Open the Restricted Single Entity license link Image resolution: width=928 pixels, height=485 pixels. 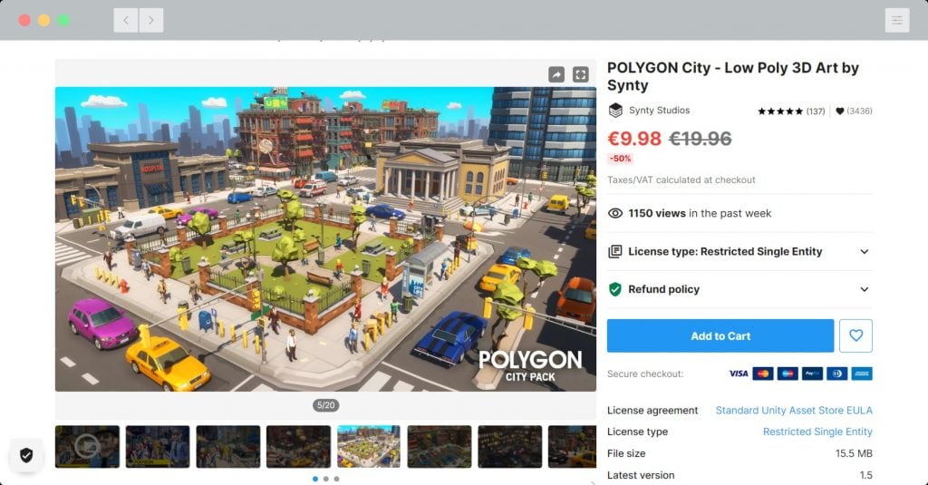point(817,432)
